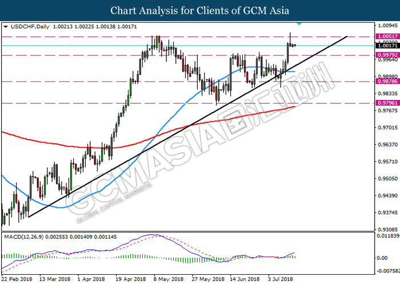400x285 pixels.
Task: Click the MACD(12,26,9) indicator label
Action: pyautogui.click(x=24, y=237)
